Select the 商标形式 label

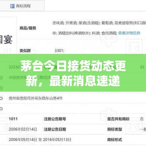pos(115,140)
